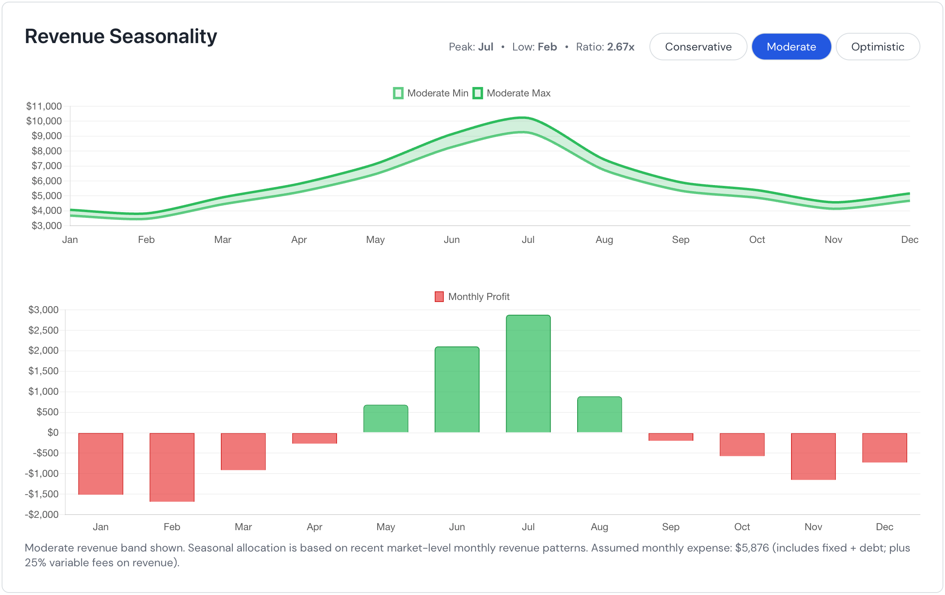Select the Conservative scenario button
Viewport: 945px width, 595px height.
(x=698, y=47)
